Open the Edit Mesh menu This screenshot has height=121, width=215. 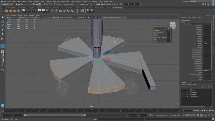(x=48, y=1)
